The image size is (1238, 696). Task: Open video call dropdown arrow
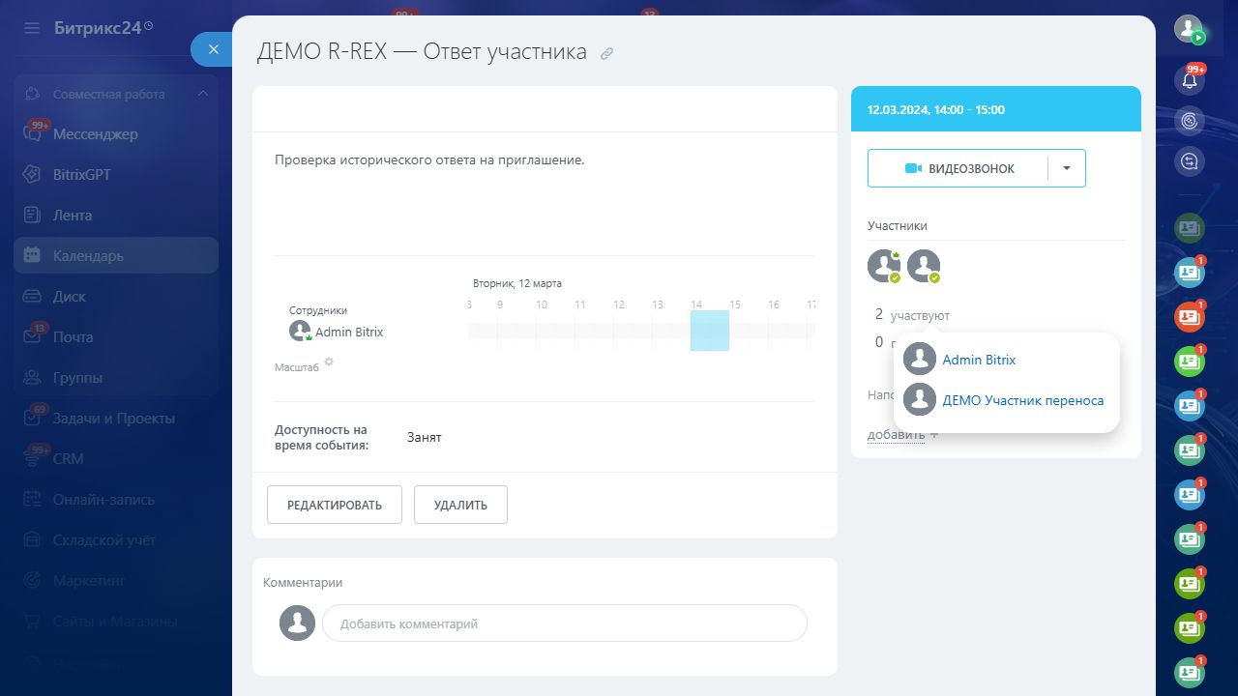point(1067,168)
